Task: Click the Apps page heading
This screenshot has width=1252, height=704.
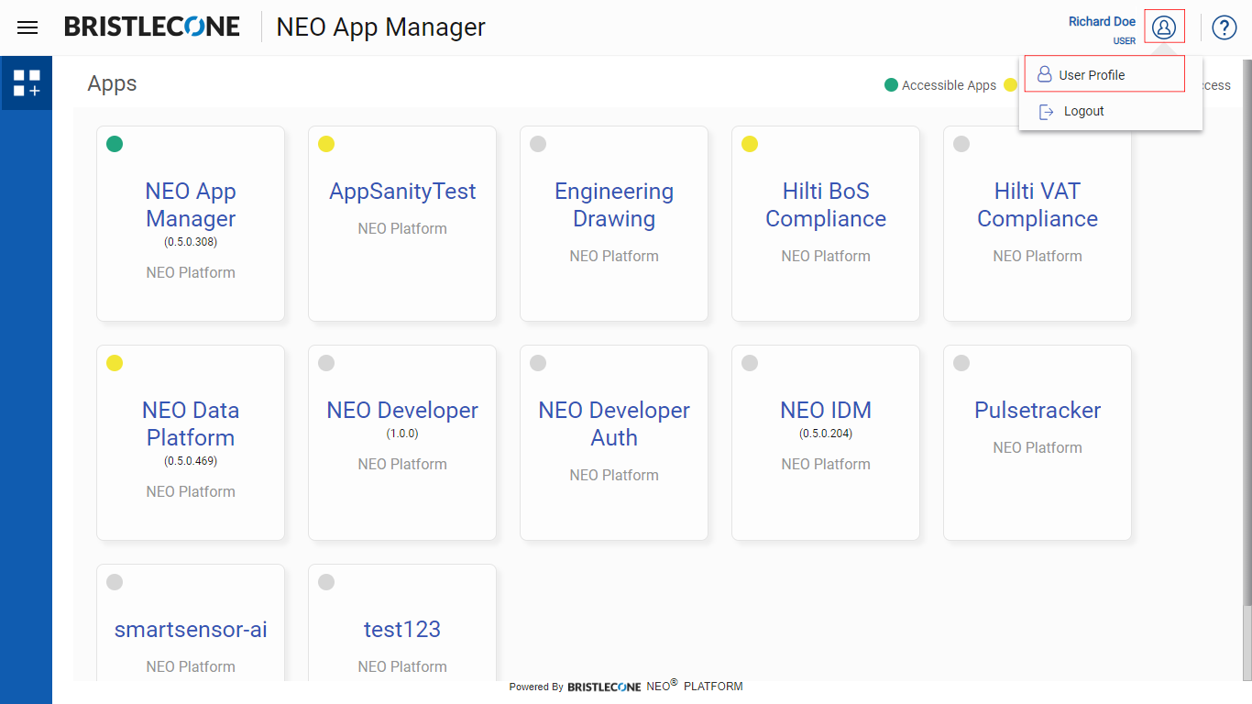Action: (112, 84)
